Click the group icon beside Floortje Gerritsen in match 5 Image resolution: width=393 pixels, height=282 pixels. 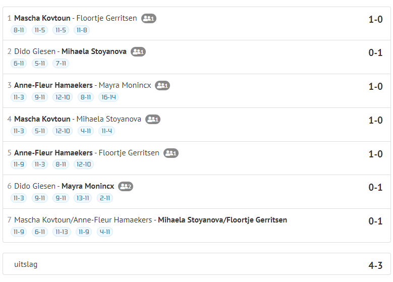point(171,153)
